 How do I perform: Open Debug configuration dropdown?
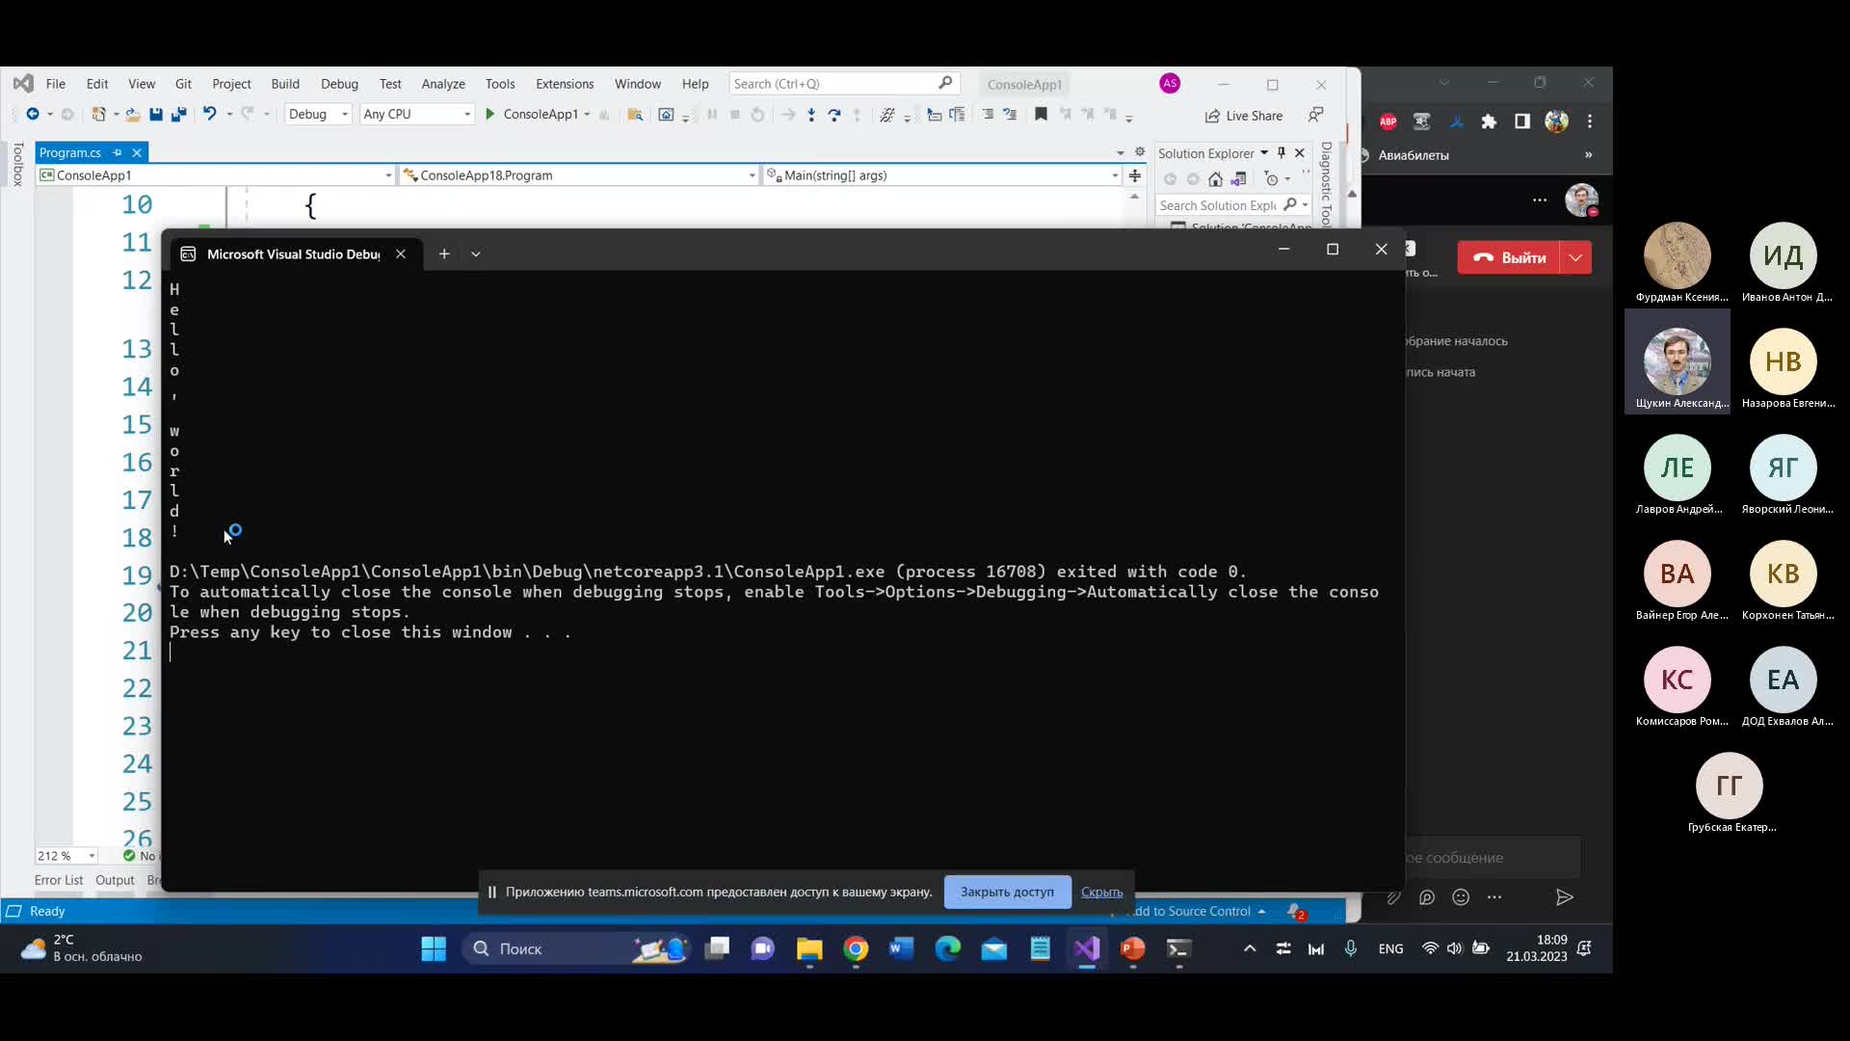pos(318,114)
